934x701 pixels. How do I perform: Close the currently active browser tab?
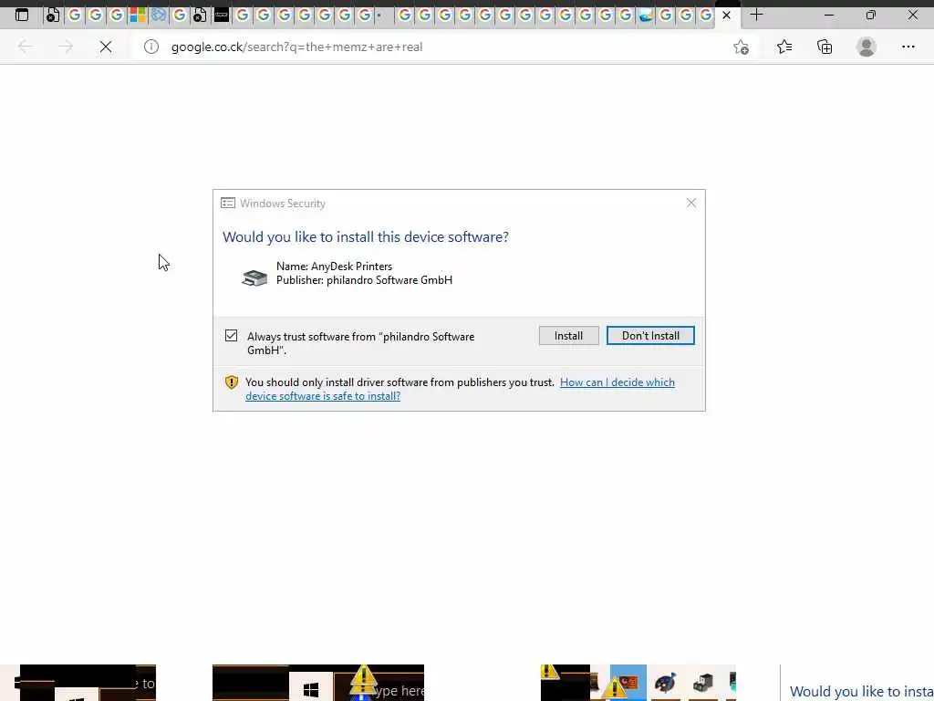coord(726,15)
